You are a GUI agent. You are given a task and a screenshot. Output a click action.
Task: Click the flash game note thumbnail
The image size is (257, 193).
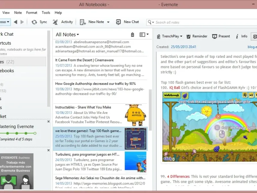tap(135, 139)
